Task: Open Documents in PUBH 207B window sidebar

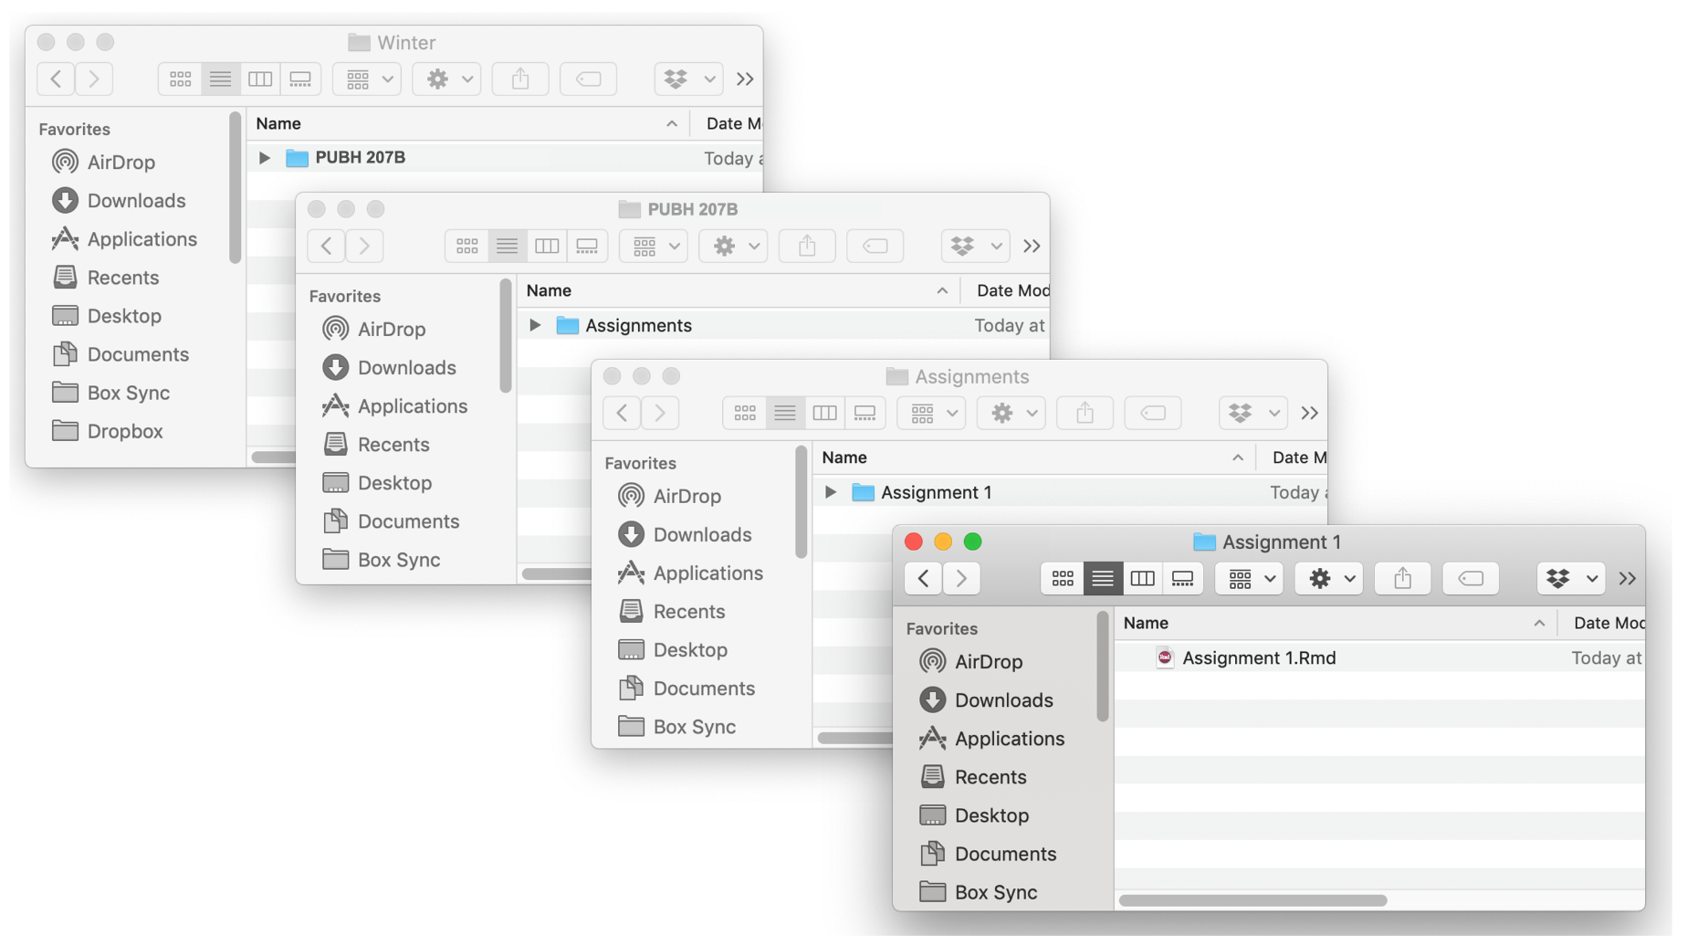Action: click(x=391, y=521)
